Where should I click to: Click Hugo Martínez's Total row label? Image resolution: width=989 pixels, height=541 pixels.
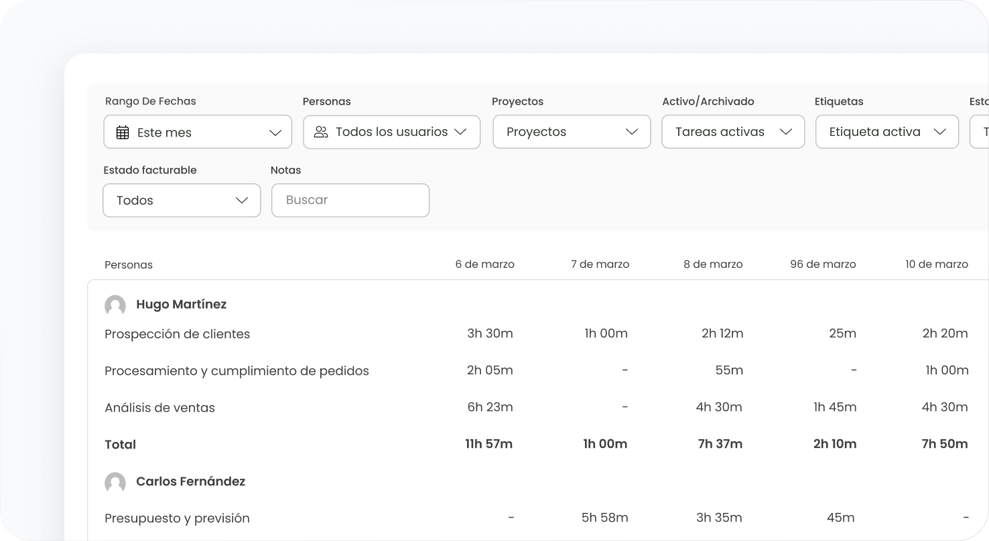tap(120, 445)
